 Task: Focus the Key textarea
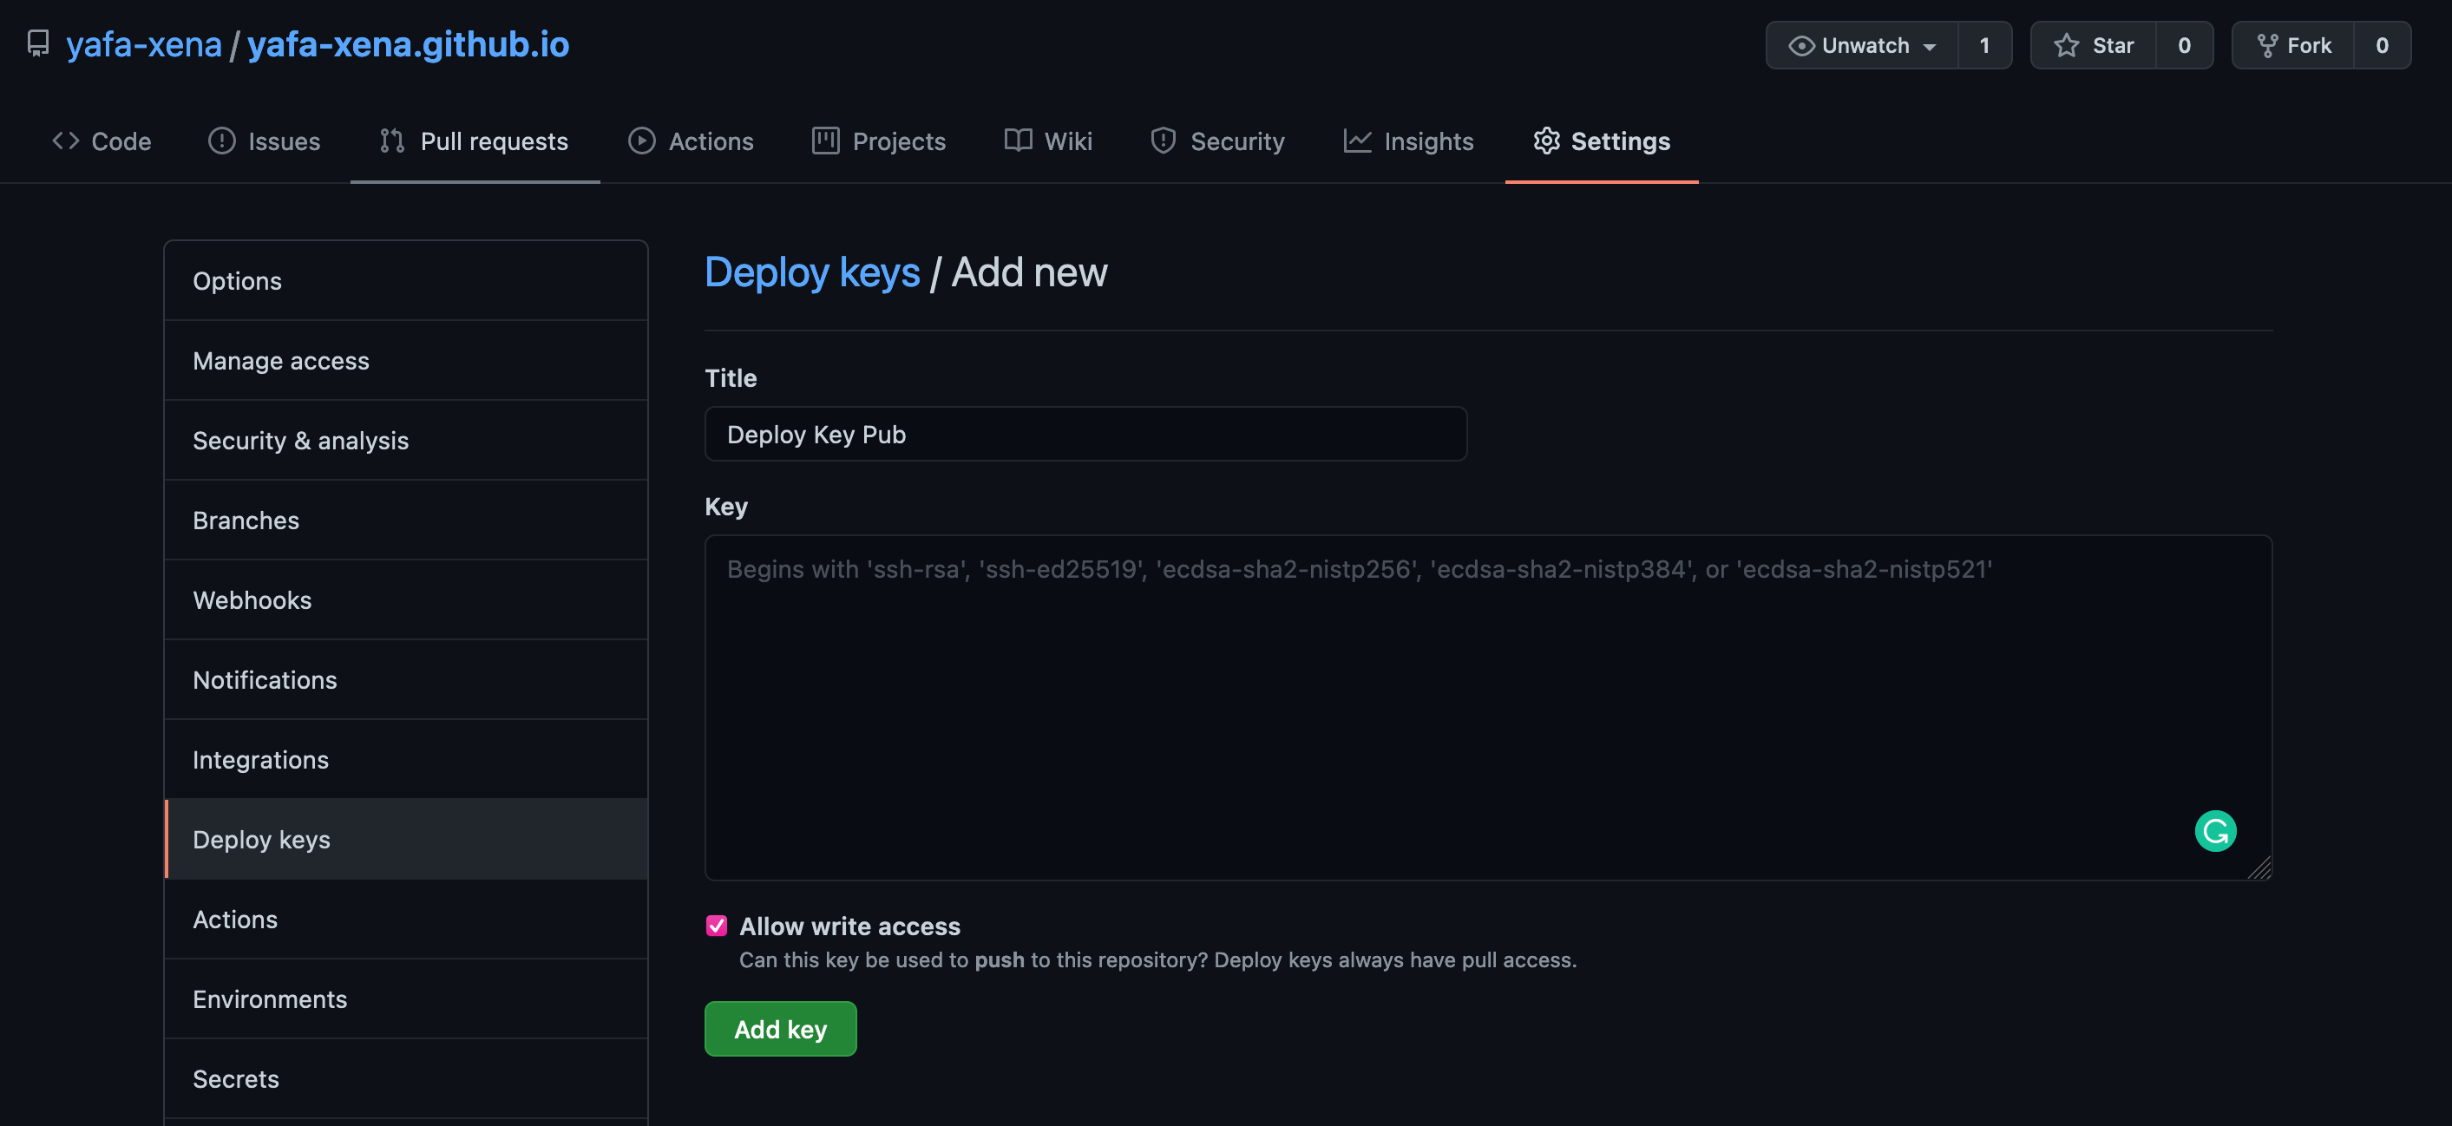pyautogui.click(x=1488, y=707)
